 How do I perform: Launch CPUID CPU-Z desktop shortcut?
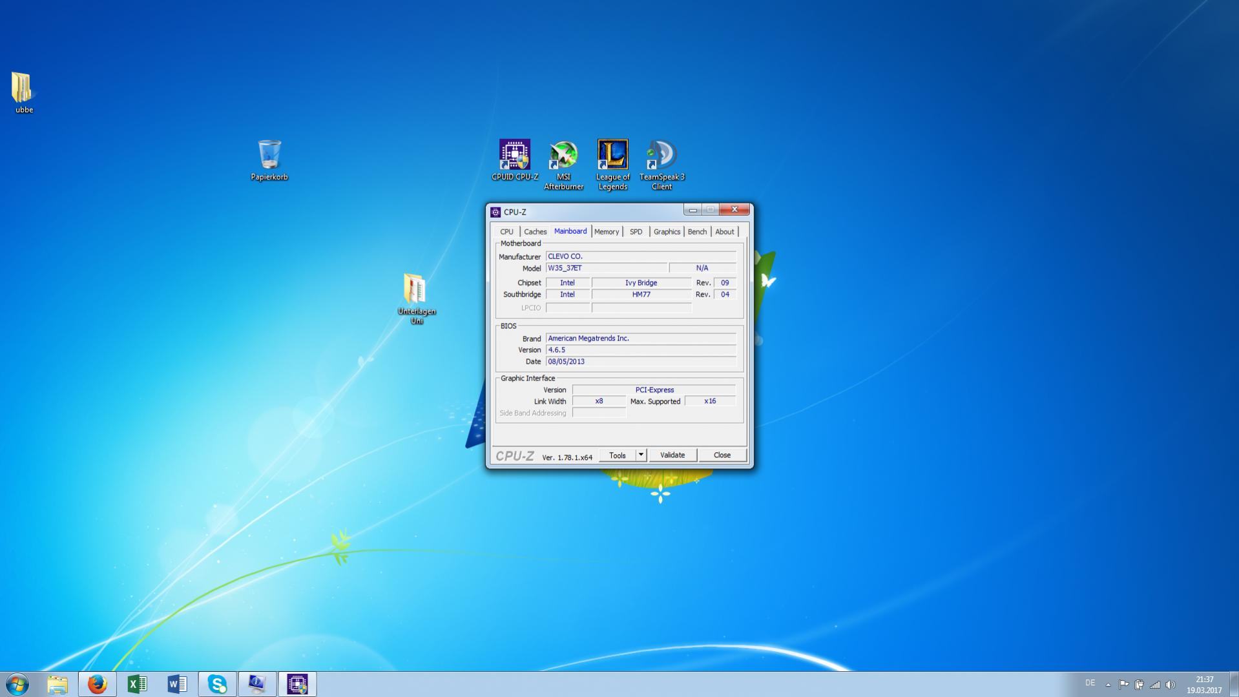coord(515,160)
